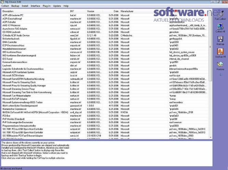Click the nv4_disp.inf INF cell
Image resolution: width=228 pixels, height=170 pixels.
coord(76,113)
